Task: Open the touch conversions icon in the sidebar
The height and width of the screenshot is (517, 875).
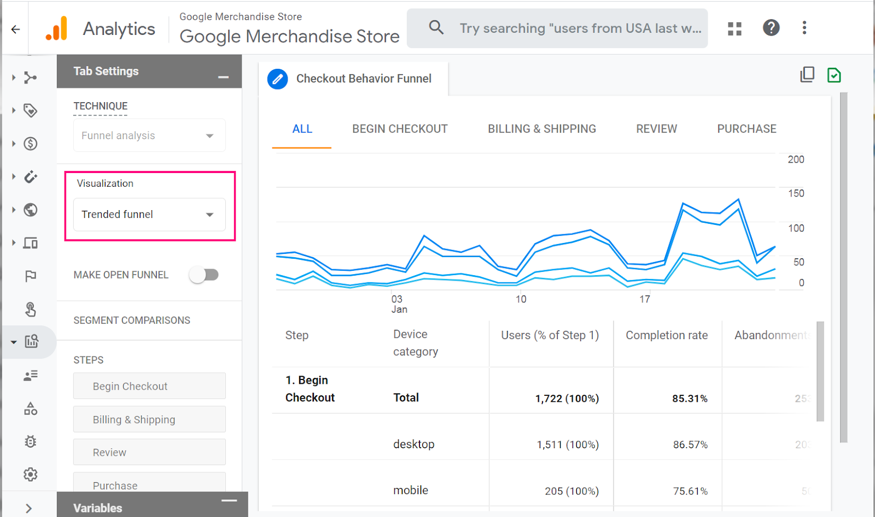Action: [x=31, y=310]
